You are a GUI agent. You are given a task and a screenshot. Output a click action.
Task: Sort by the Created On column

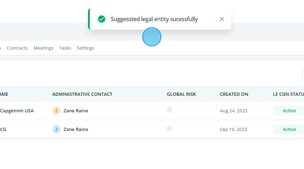234,94
